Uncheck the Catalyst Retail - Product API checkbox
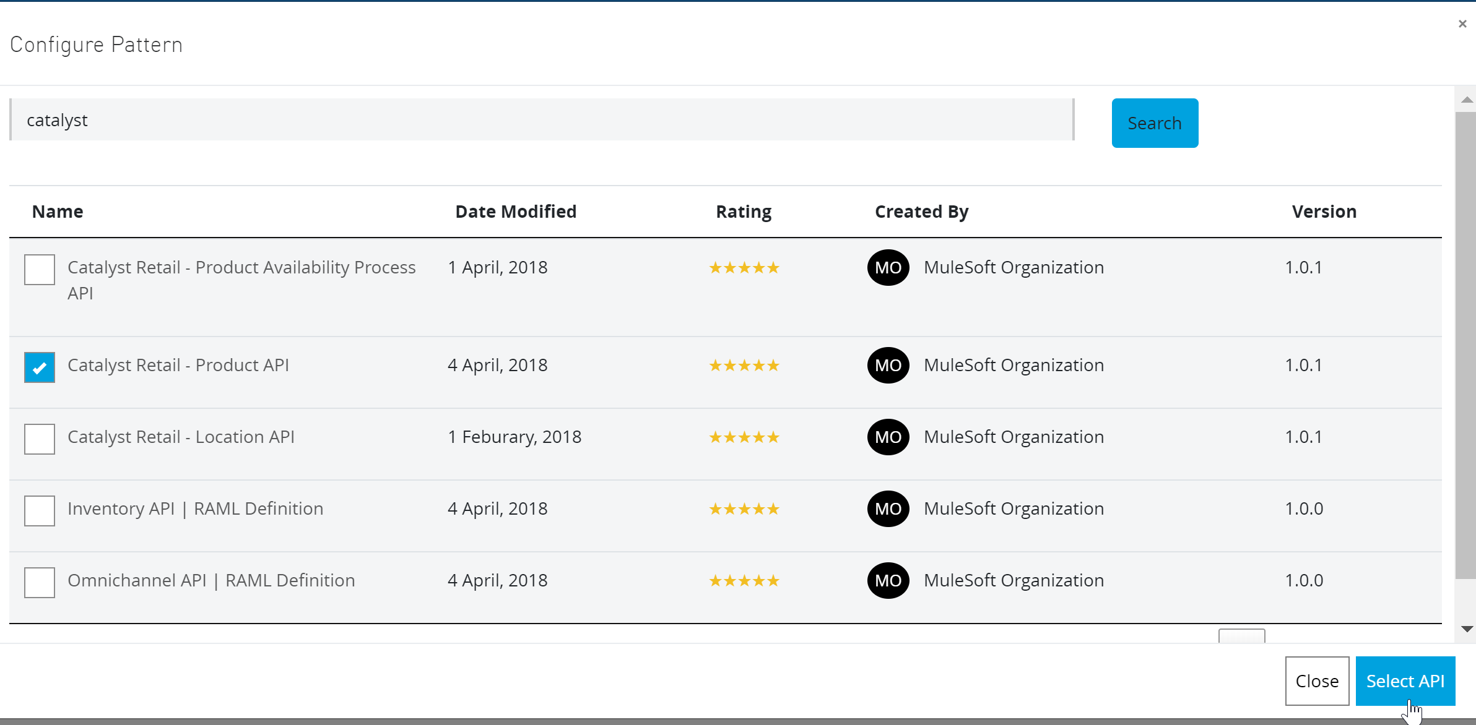Image resolution: width=1476 pixels, height=725 pixels. (x=40, y=367)
